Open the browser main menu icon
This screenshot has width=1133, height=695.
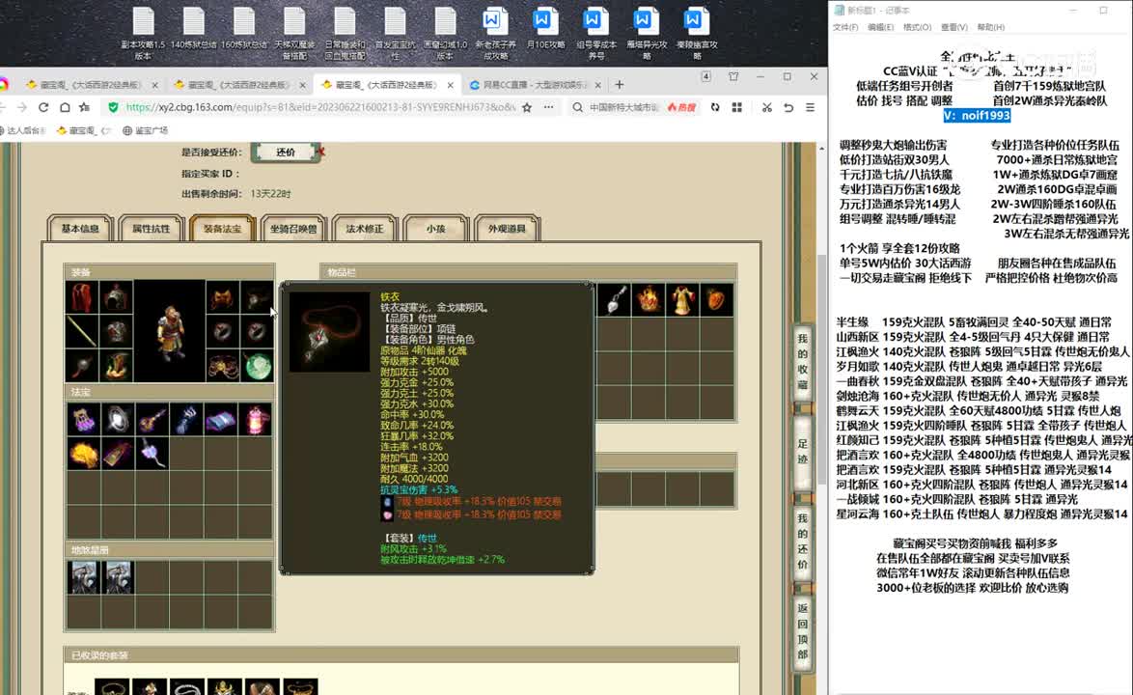[810, 107]
